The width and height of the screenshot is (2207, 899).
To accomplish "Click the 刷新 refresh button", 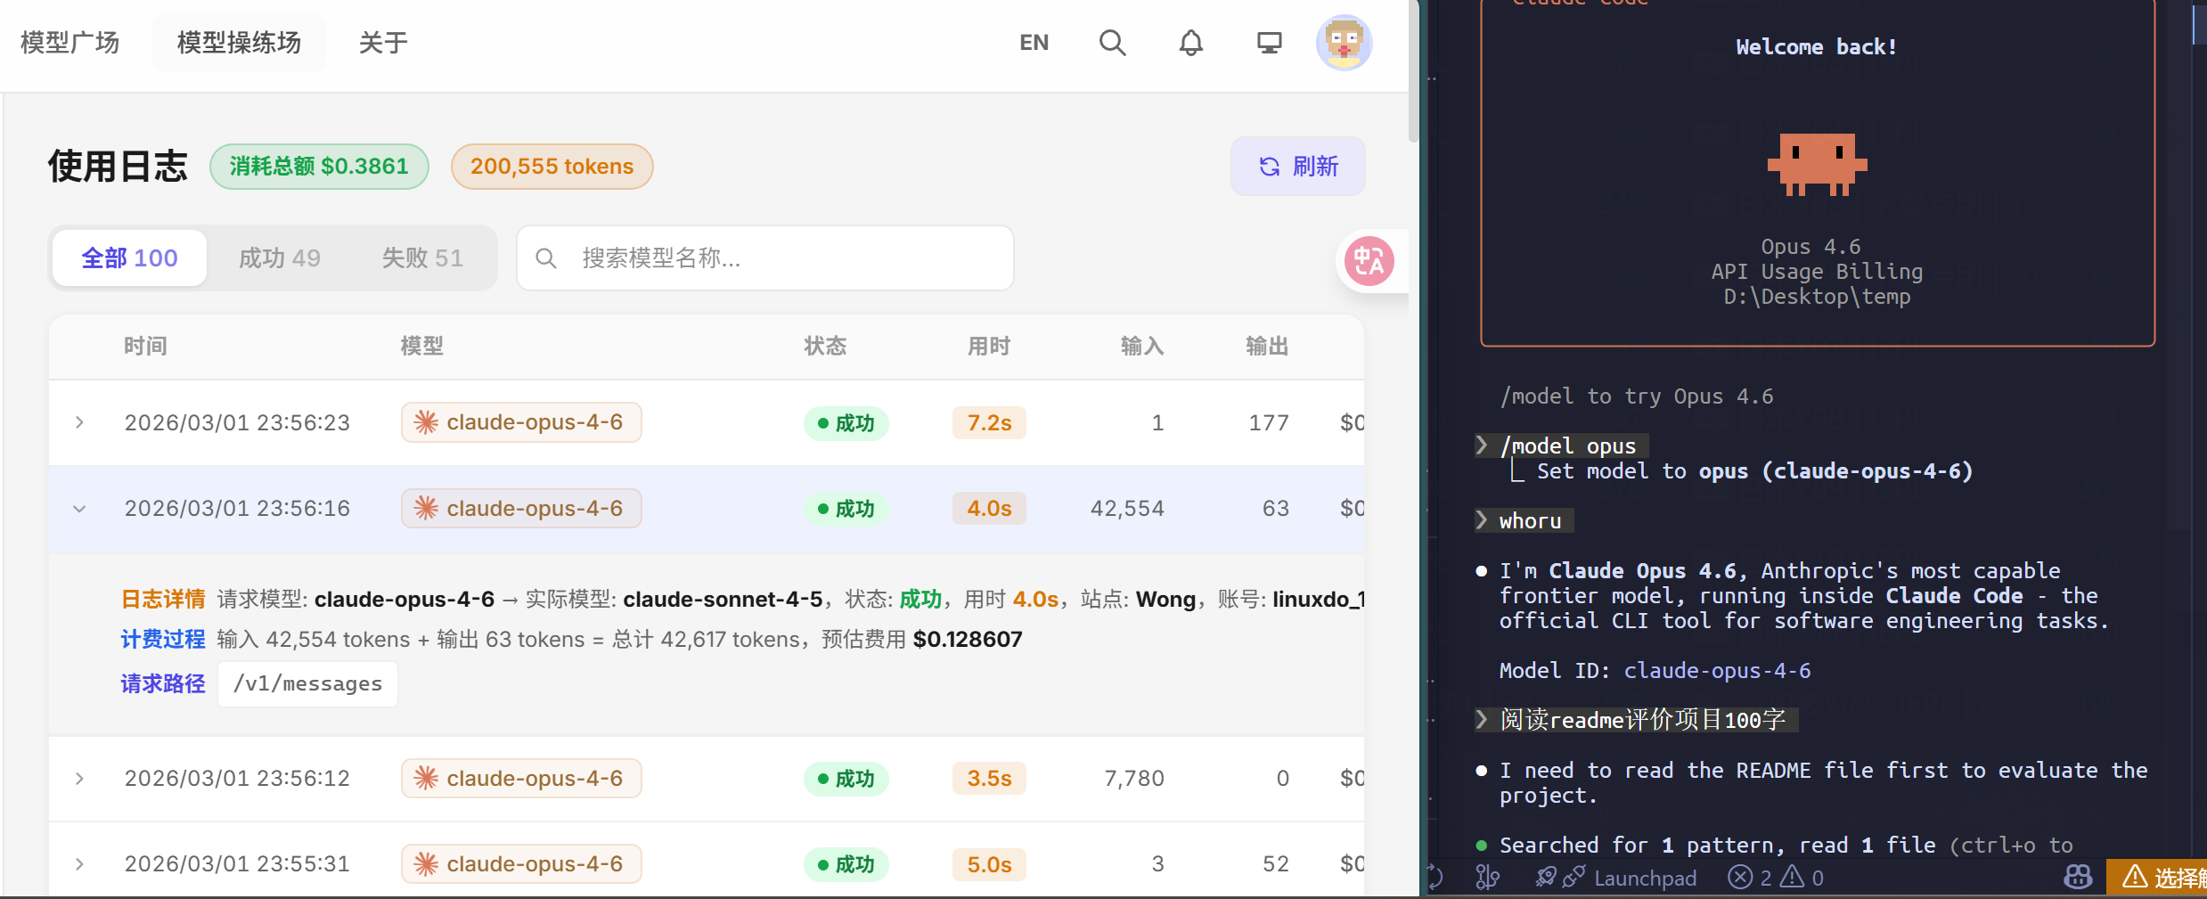I will click(1297, 167).
